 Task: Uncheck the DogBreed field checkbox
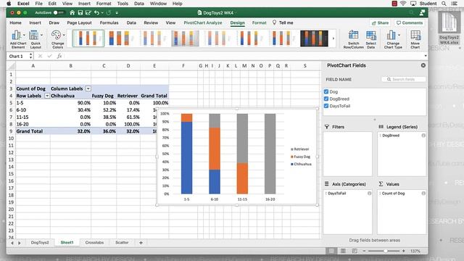[326, 99]
